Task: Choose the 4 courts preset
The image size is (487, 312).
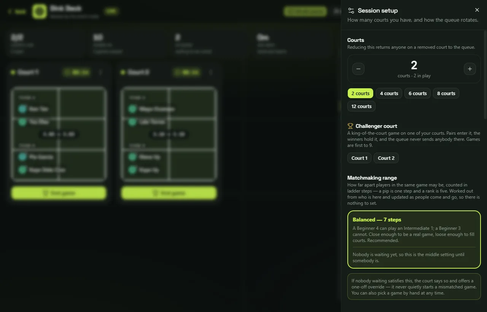Action: (389, 93)
